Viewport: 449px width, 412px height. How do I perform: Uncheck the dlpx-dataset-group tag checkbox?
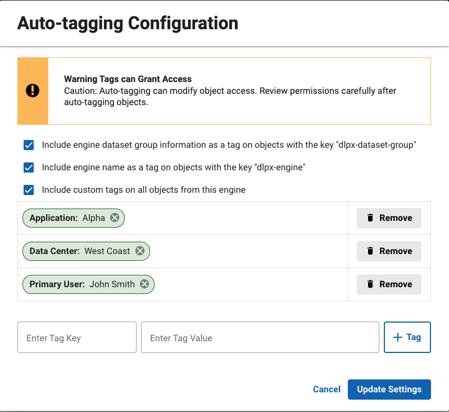[x=29, y=145]
